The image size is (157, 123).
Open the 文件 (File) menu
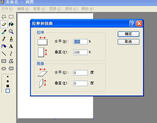tap(7, 9)
